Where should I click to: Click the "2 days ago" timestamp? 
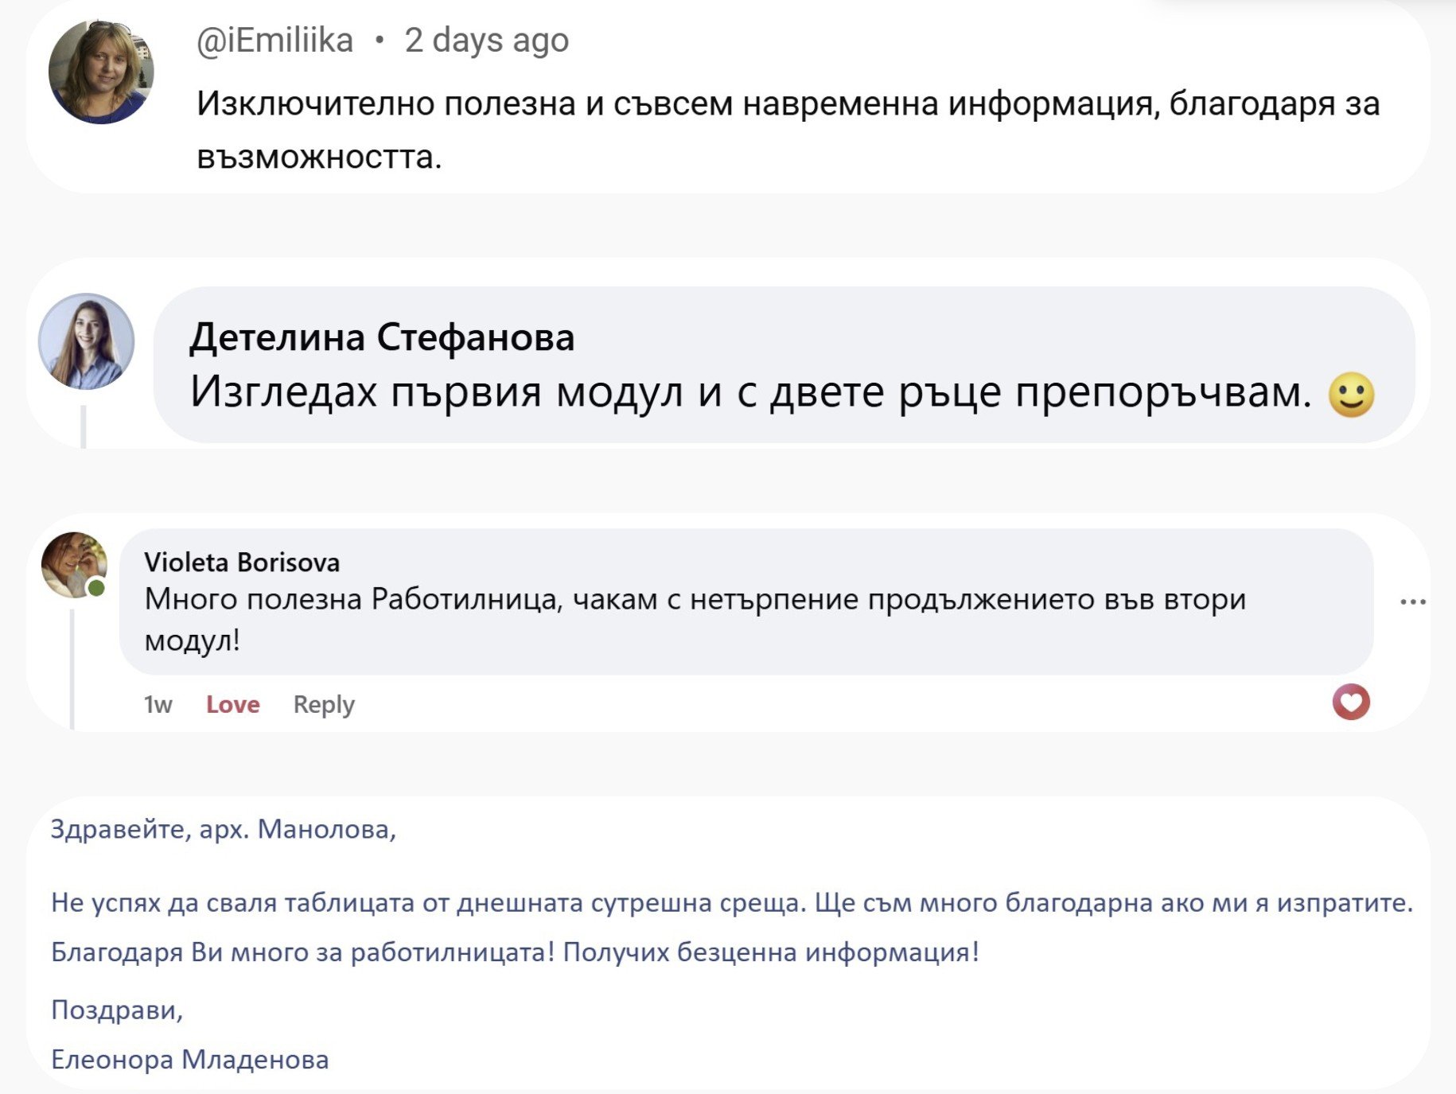(x=486, y=41)
